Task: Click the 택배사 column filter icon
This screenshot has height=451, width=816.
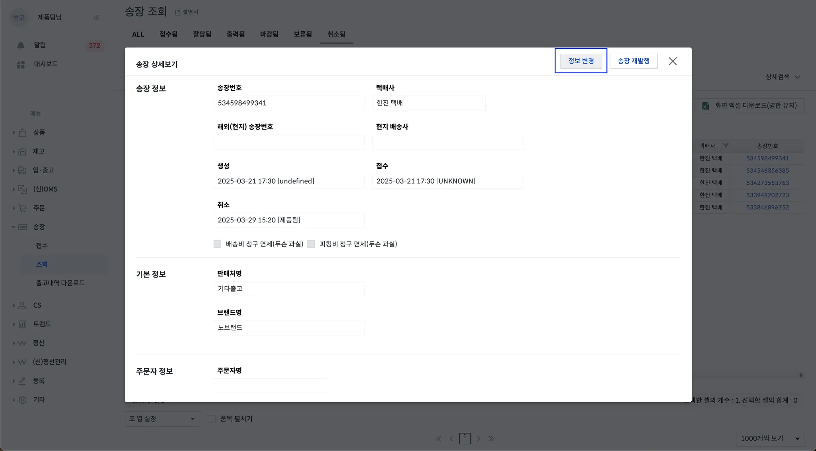Action: (x=726, y=146)
